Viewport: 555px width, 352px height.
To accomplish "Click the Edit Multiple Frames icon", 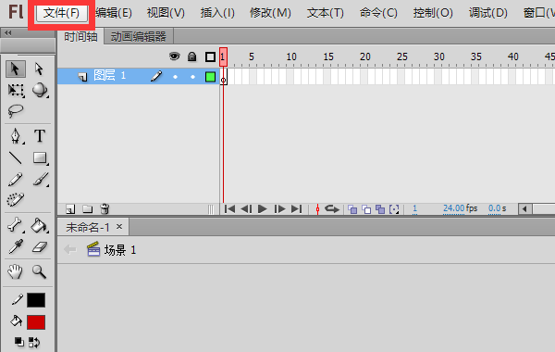I will point(380,209).
